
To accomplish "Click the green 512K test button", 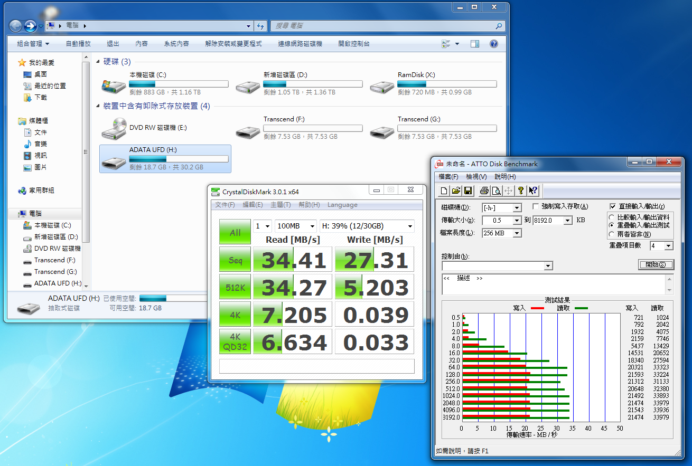I will (x=235, y=287).
